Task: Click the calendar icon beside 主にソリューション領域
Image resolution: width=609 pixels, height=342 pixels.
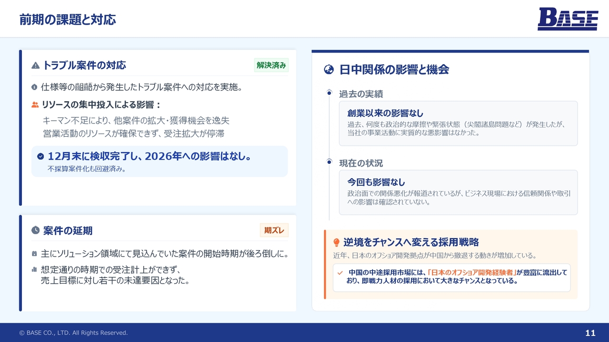Action: pyautogui.click(x=34, y=254)
